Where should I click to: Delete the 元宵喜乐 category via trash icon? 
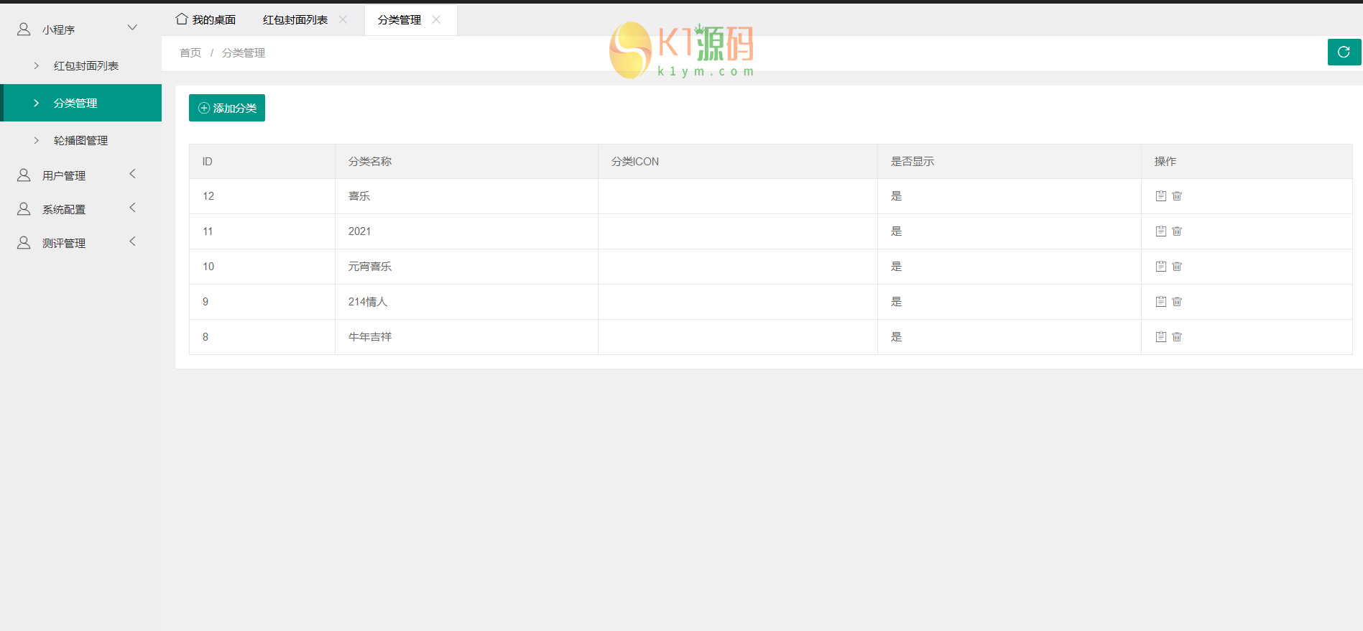click(x=1177, y=267)
